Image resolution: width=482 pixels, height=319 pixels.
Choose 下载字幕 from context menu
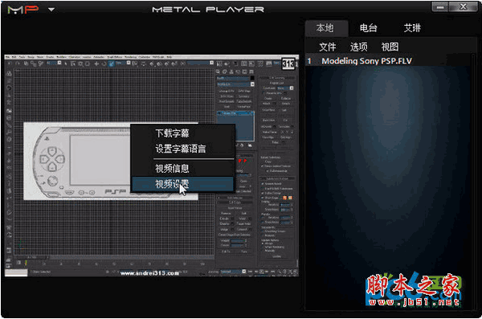pyautogui.click(x=182, y=133)
